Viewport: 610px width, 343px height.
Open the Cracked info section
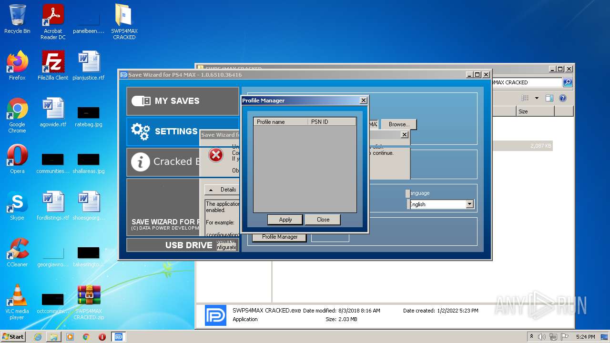[163, 162]
